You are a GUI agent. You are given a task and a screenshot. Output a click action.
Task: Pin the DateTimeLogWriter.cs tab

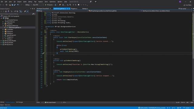[x=67, y=9]
